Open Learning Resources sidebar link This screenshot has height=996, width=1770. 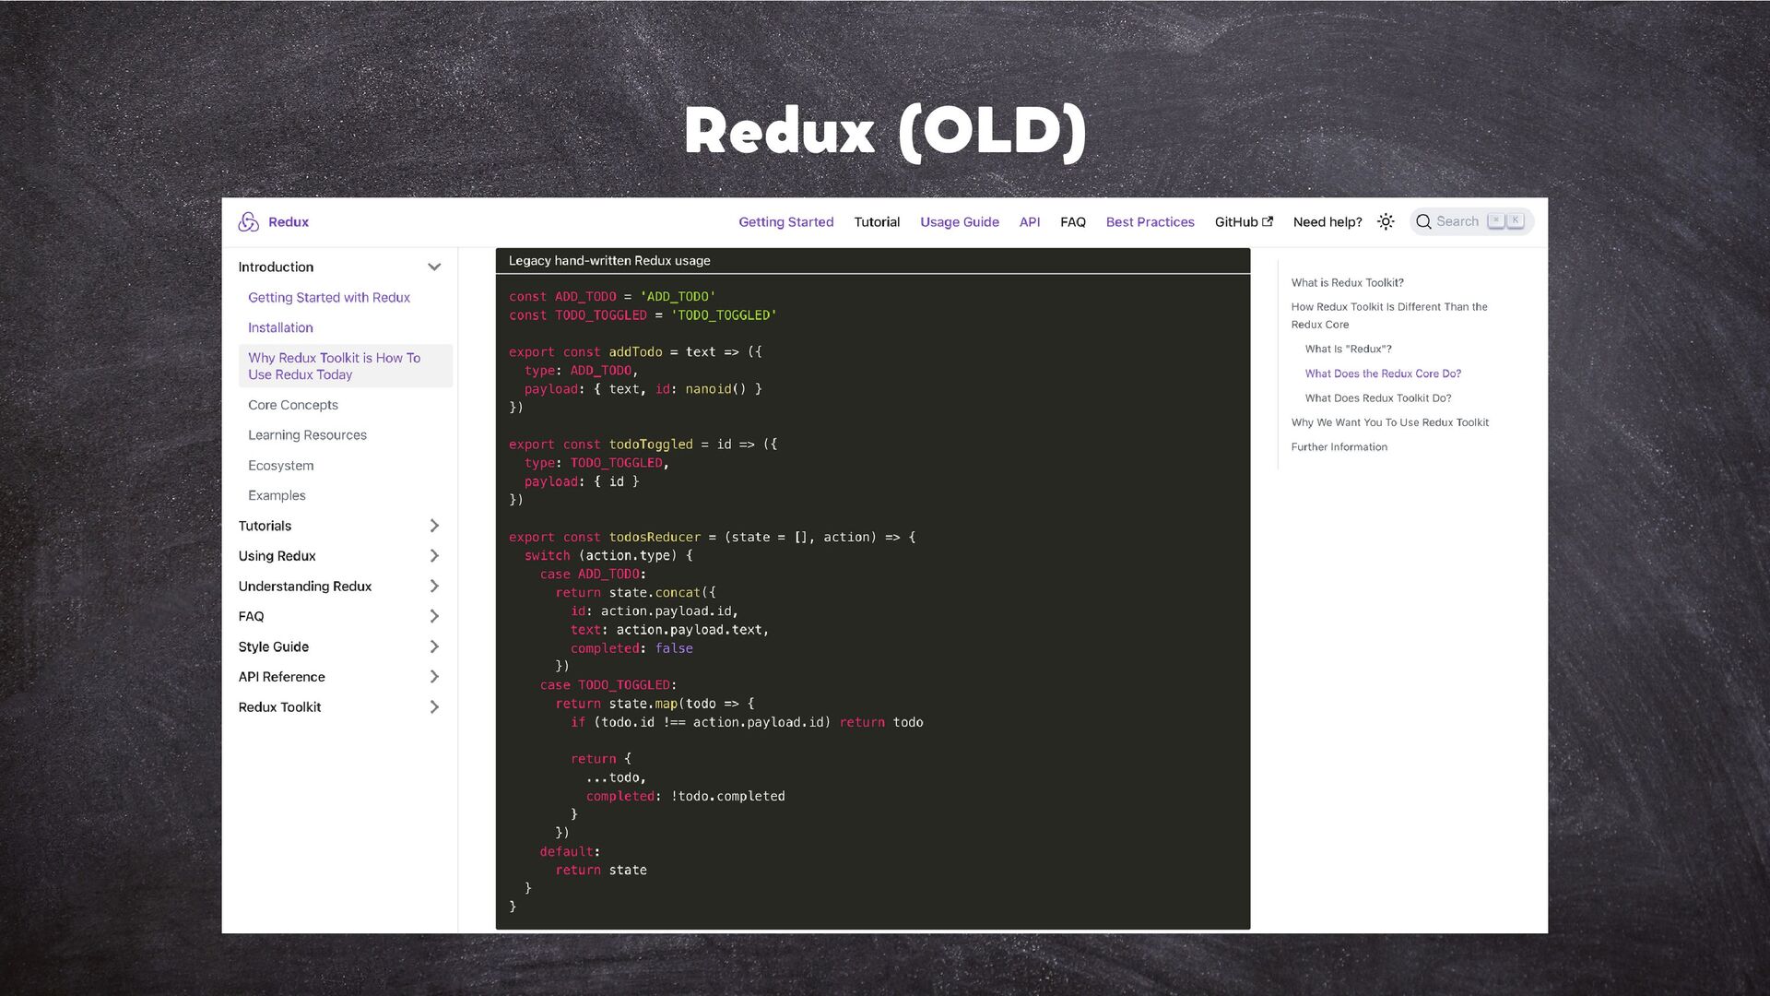click(307, 435)
